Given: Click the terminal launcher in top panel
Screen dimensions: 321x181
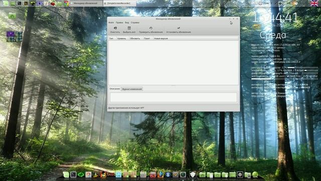Looking at the screenshot, I should tap(19, 4).
